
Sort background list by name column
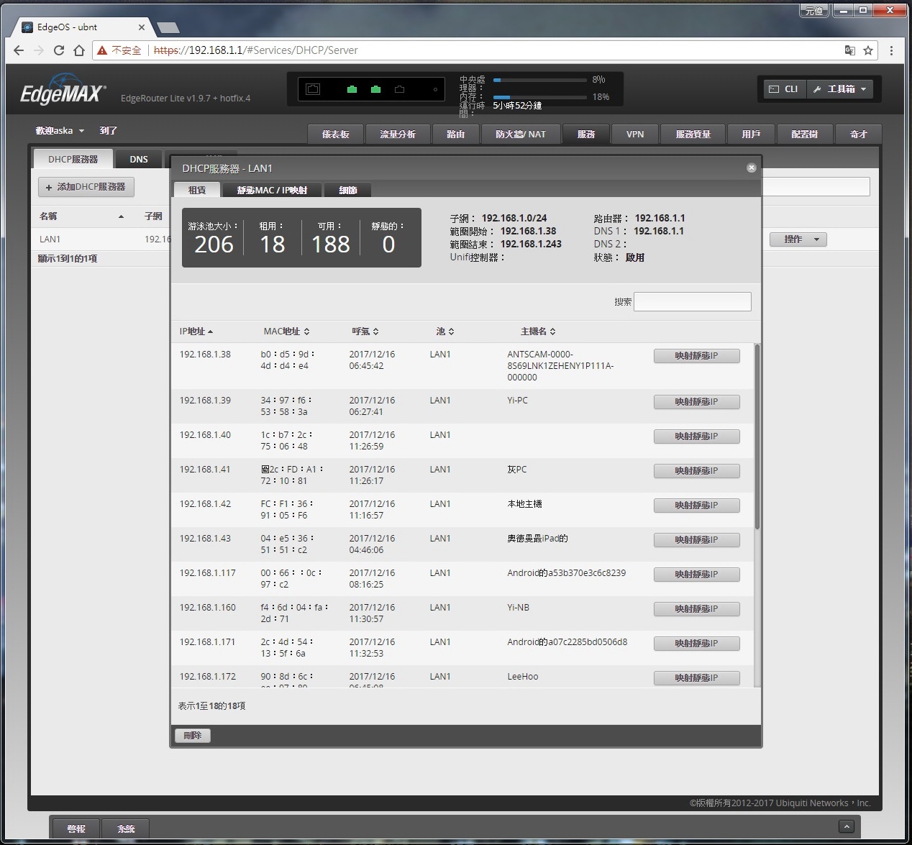point(82,216)
